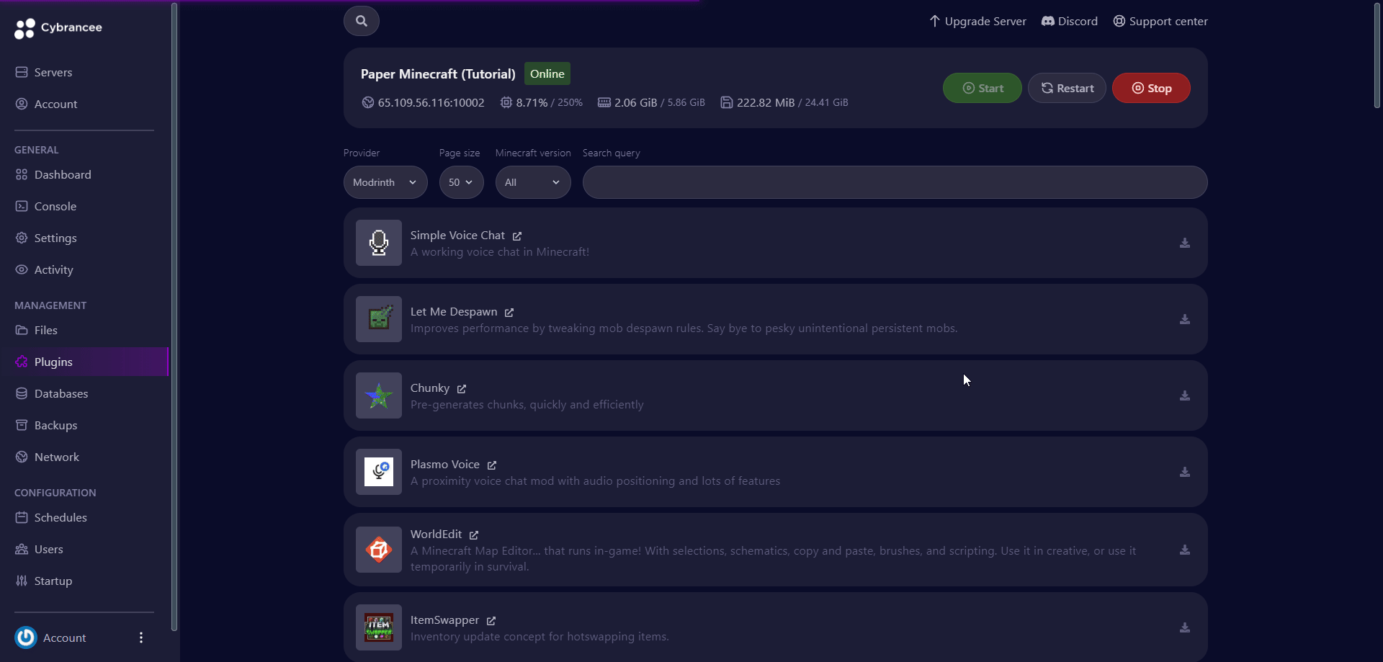Click the Chunky star thumbnail
This screenshot has height=662, width=1383.
(x=379, y=395)
